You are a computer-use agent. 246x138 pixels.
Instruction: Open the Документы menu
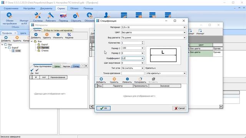click(x=46, y=8)
